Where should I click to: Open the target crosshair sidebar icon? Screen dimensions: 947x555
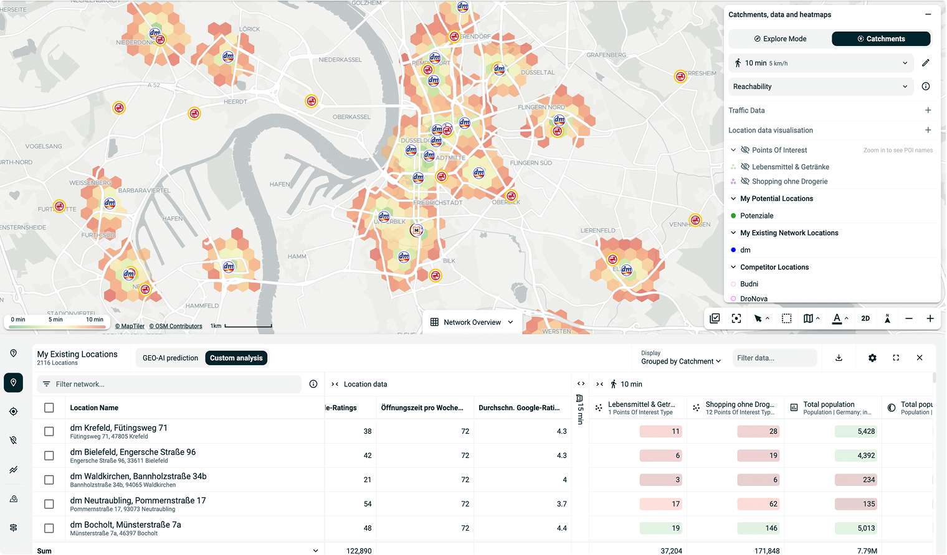pos(13,411)
